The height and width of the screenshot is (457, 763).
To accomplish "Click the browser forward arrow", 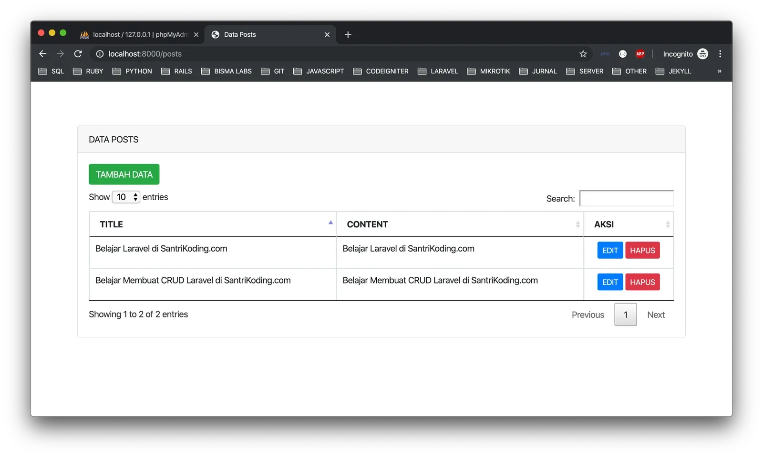I will pyautogui.click(x=60, y=54).
